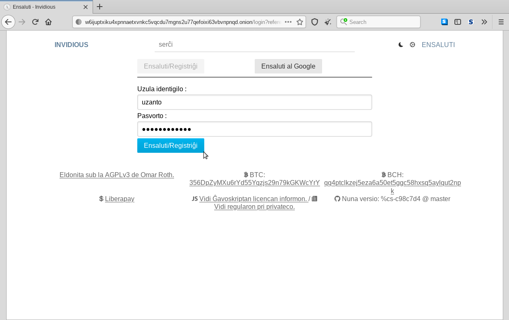Open a new browser tab
Screen dimensions: 509x320
click(x=100, y=7)
